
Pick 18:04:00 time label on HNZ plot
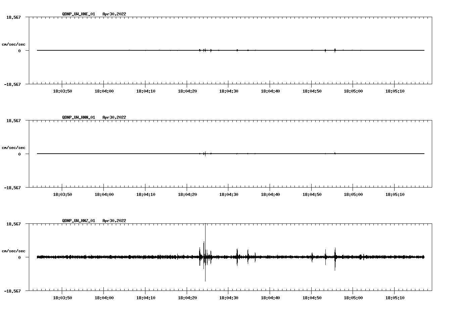point(104,298)
